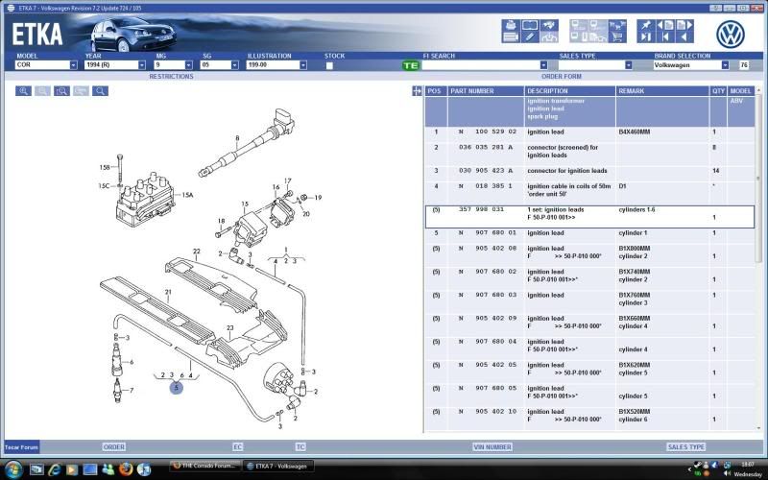Click the Order Form header link
The image size is (768, 480).
click(x=561, y=76)
